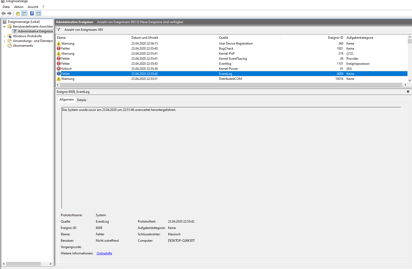
Task: Click the filter funnel icon above the event list
Action: [x=58, y=30]
